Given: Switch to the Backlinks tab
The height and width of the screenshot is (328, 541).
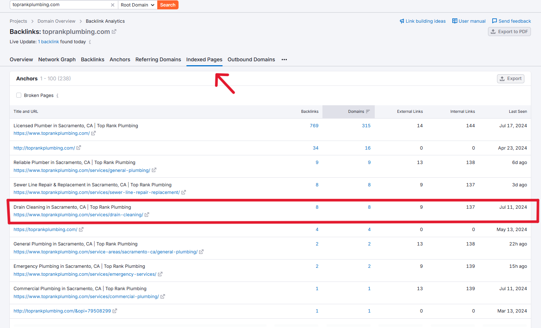Looking at the screenshot, I should (x=93, y=60).
